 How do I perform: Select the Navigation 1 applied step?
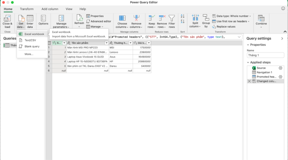click(265, 72)
